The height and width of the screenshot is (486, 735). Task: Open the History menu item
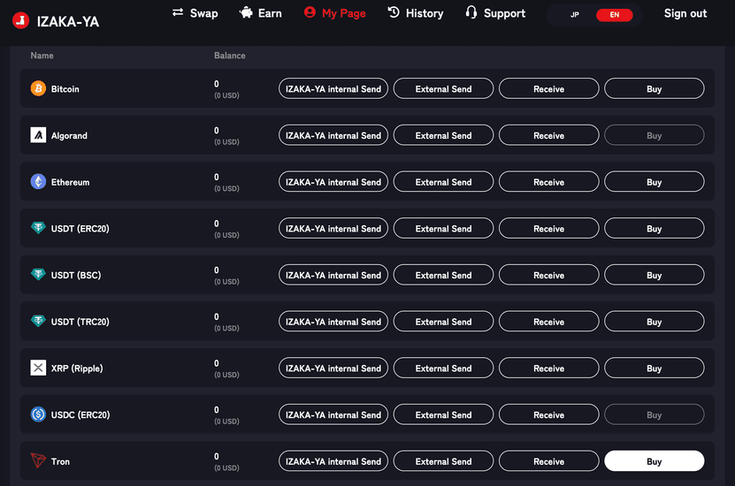coord(416,13)
